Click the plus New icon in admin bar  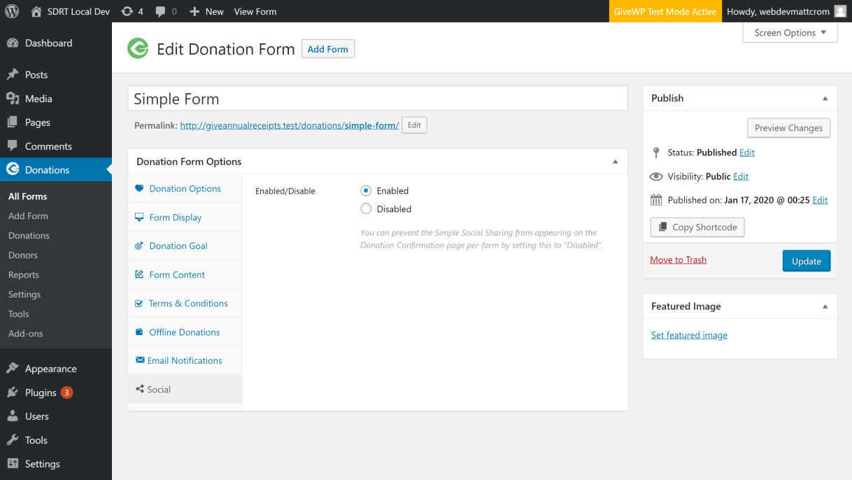click(194, 11)
